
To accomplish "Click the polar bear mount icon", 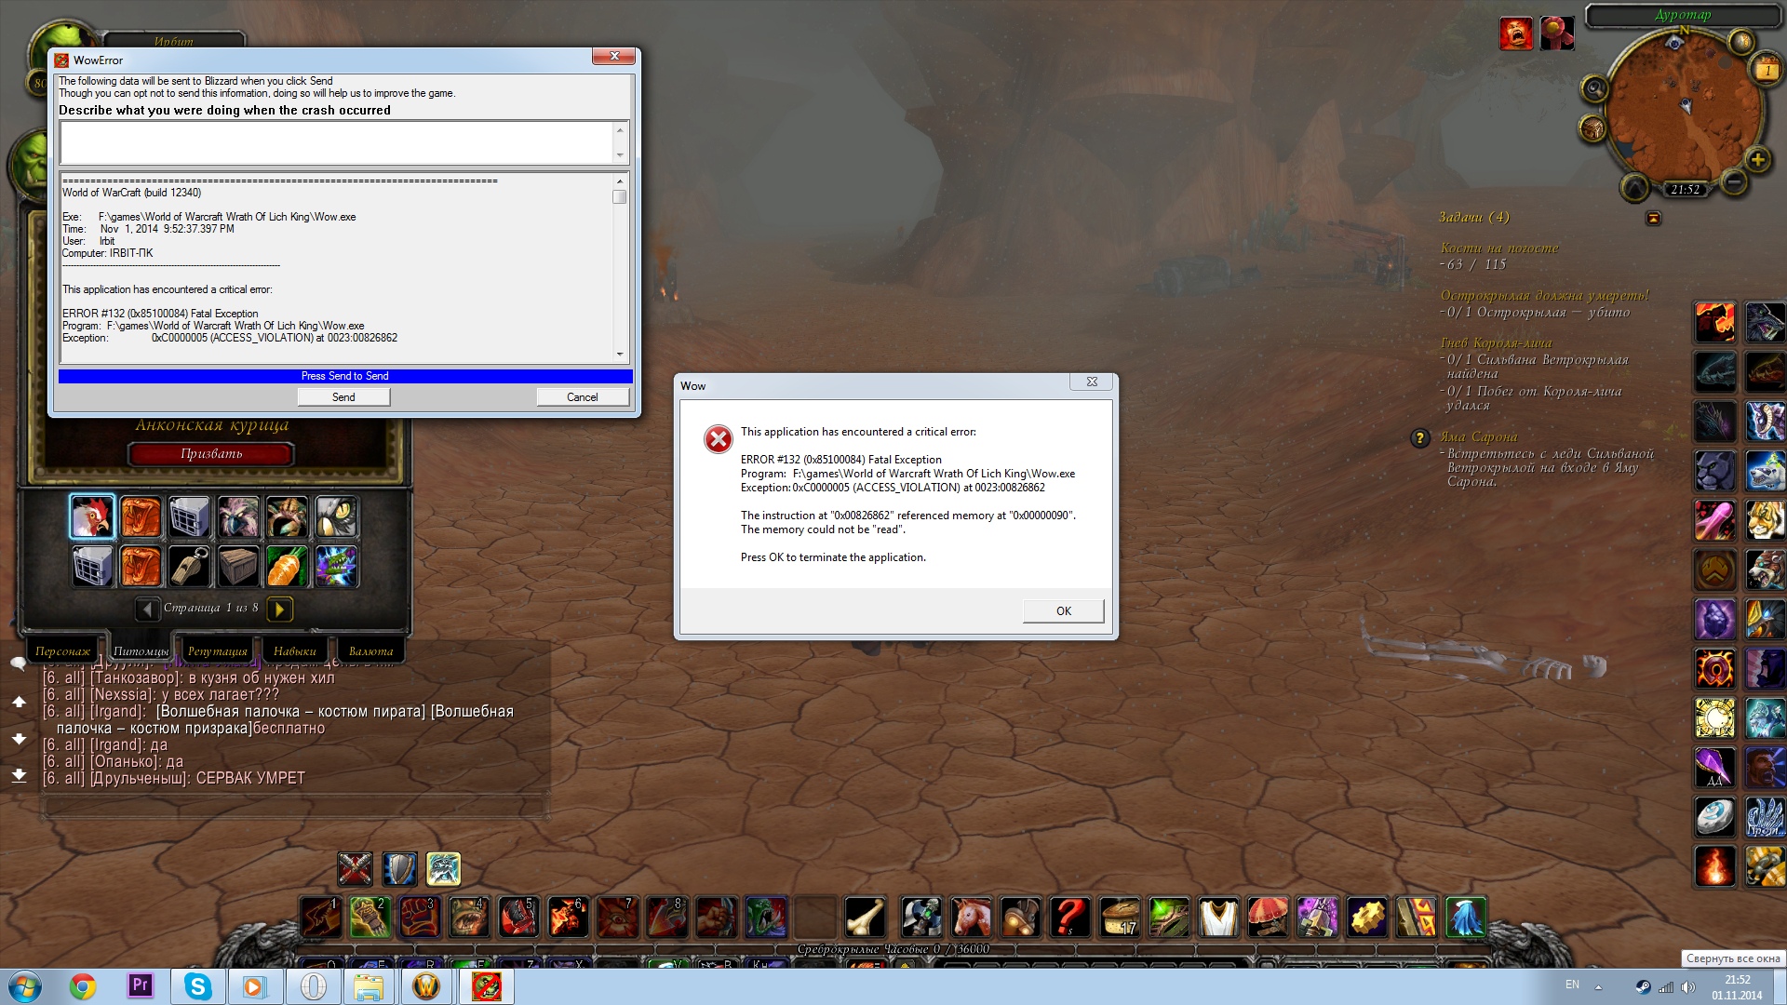I will pyautogui.click(x=1765, y=472).
